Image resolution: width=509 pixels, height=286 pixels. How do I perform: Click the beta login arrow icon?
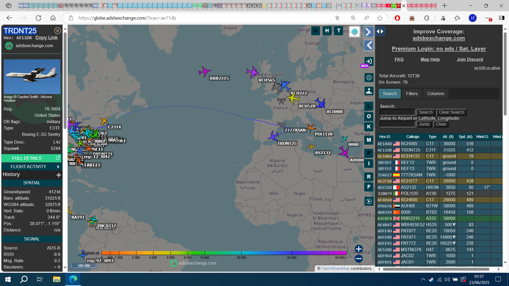[x=369, y=61]
